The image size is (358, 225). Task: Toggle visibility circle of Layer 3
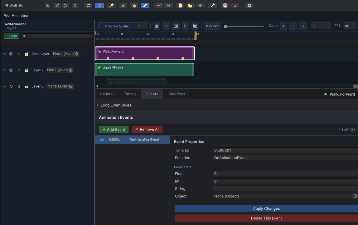11,87
